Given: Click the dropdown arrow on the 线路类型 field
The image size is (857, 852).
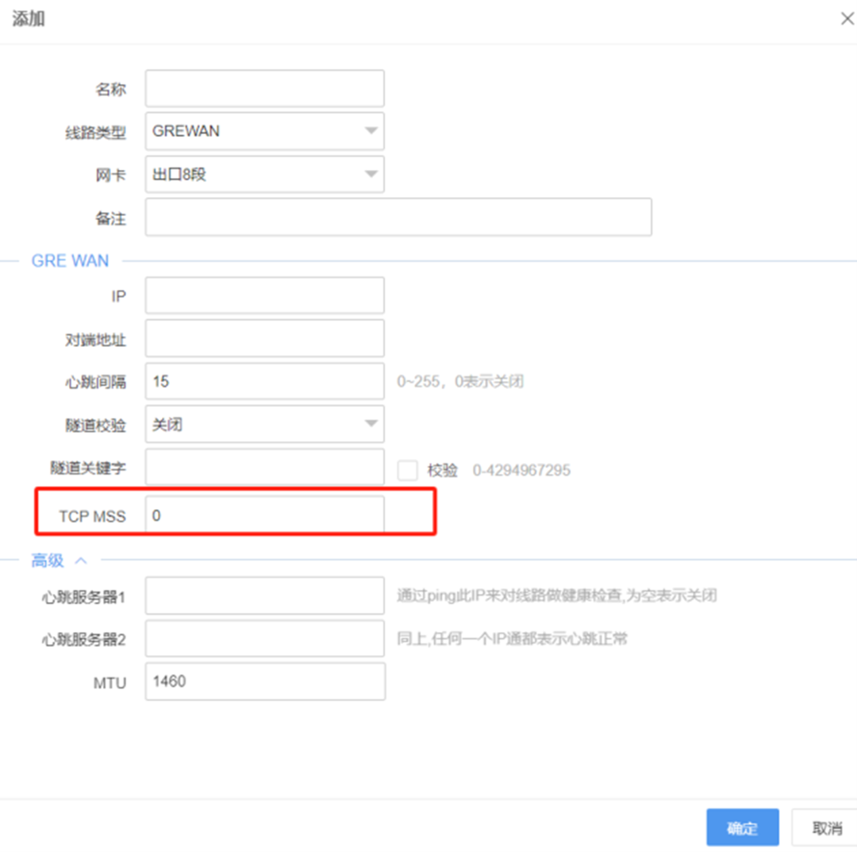Looking at the screenshot, I should [372, 131].
